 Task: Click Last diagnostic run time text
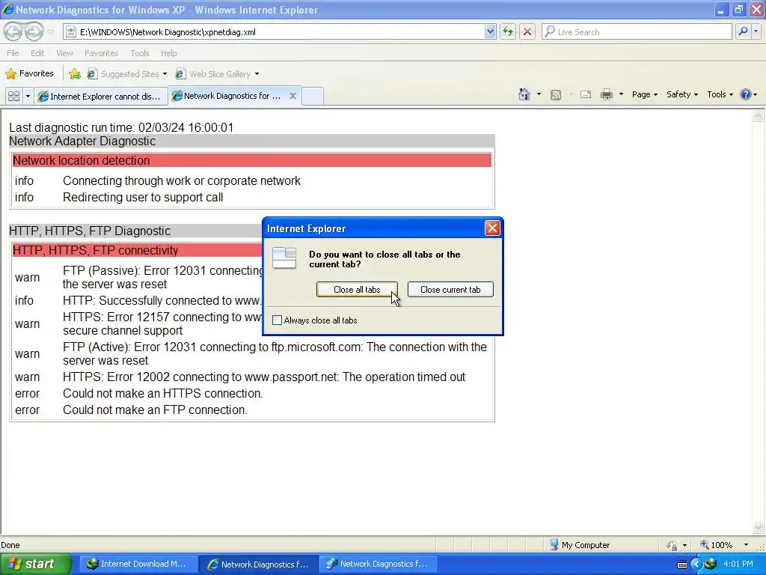121,127
